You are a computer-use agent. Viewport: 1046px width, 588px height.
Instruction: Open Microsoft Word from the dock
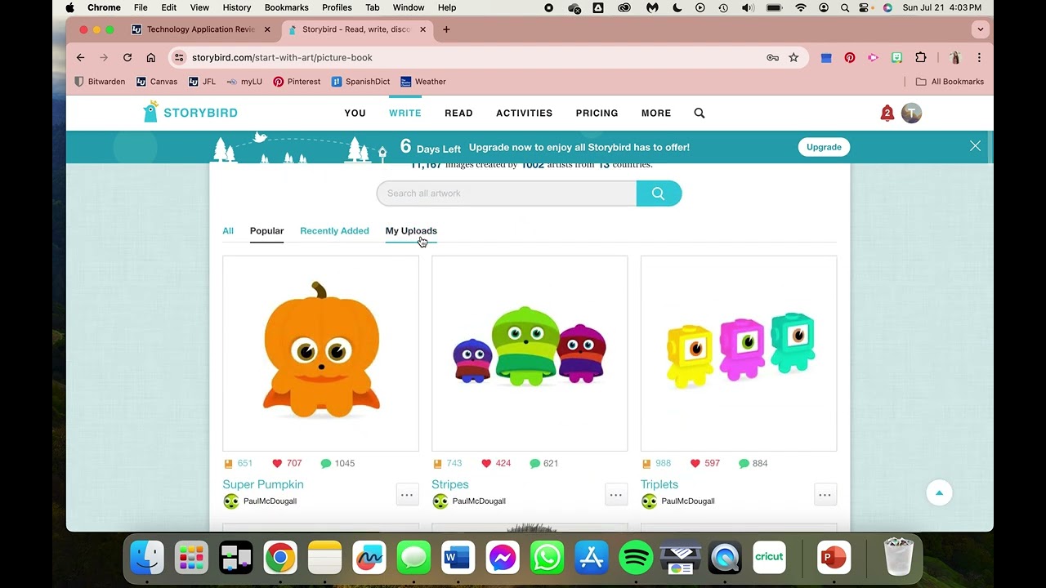click(458, 558)
